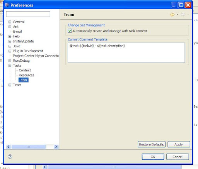The width and height of the screenshot is (198, 169).
Task: Uncheck Automatically create and manage with task context
Action: (70, 31)
